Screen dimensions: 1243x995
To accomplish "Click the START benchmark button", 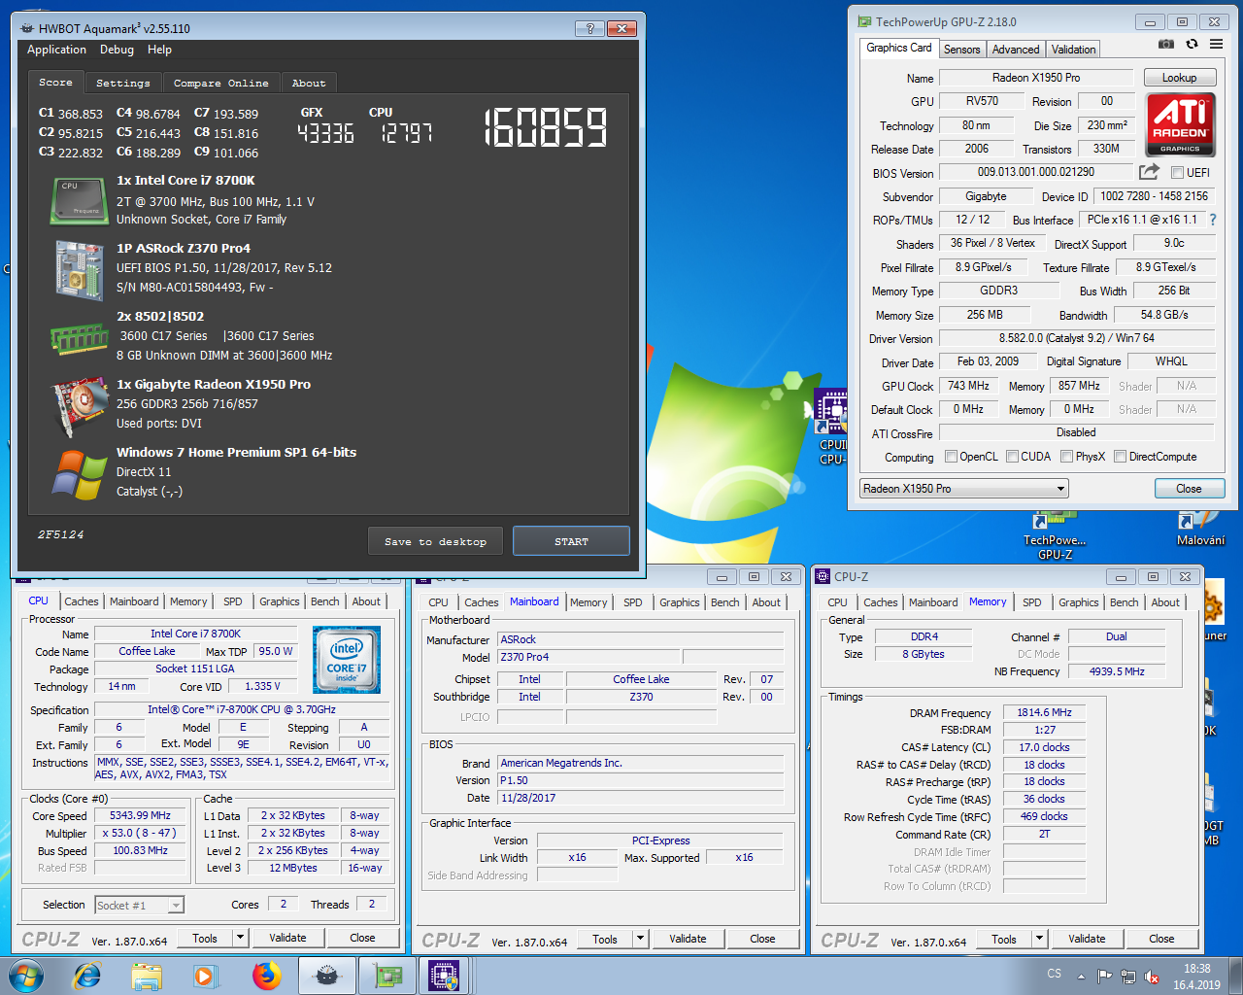I will (x=571, y=541).
